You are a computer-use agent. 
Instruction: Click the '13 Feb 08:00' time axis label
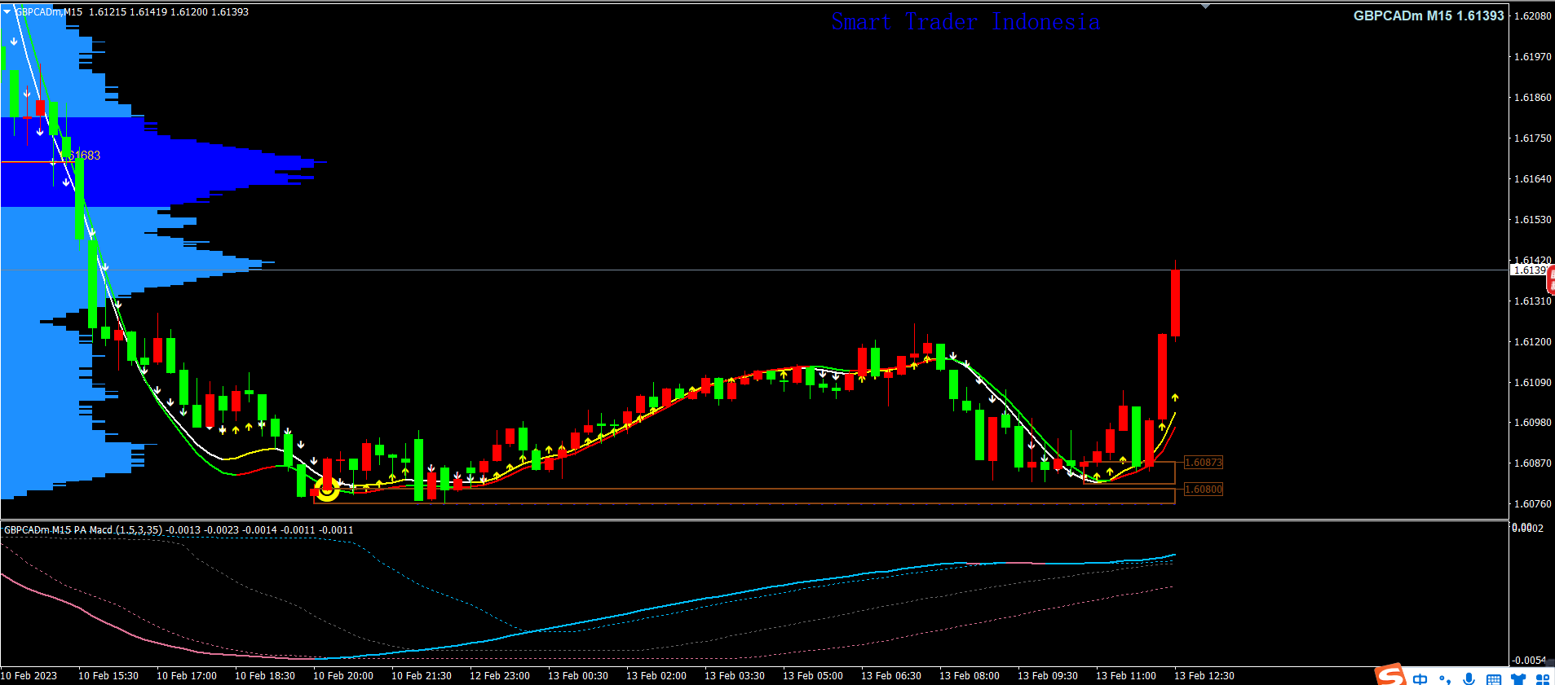(970, 676)
